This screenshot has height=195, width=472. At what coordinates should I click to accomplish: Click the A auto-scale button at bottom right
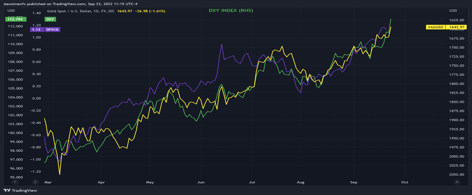pyautogui.click(x=457, y=182)
